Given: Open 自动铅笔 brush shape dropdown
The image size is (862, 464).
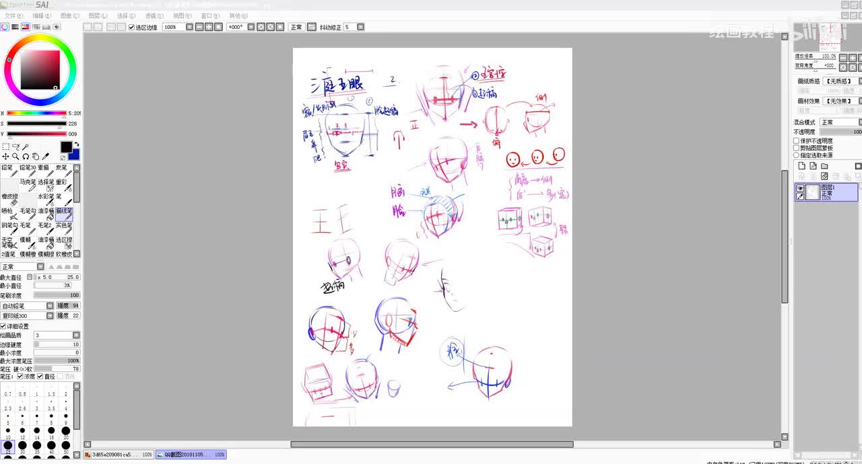Looking at the screenshot, I should pyautogui.click(x=49, y=306).
